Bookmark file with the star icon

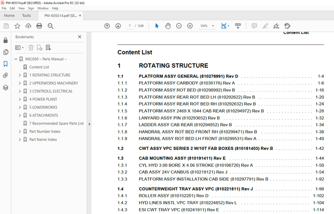17,26
